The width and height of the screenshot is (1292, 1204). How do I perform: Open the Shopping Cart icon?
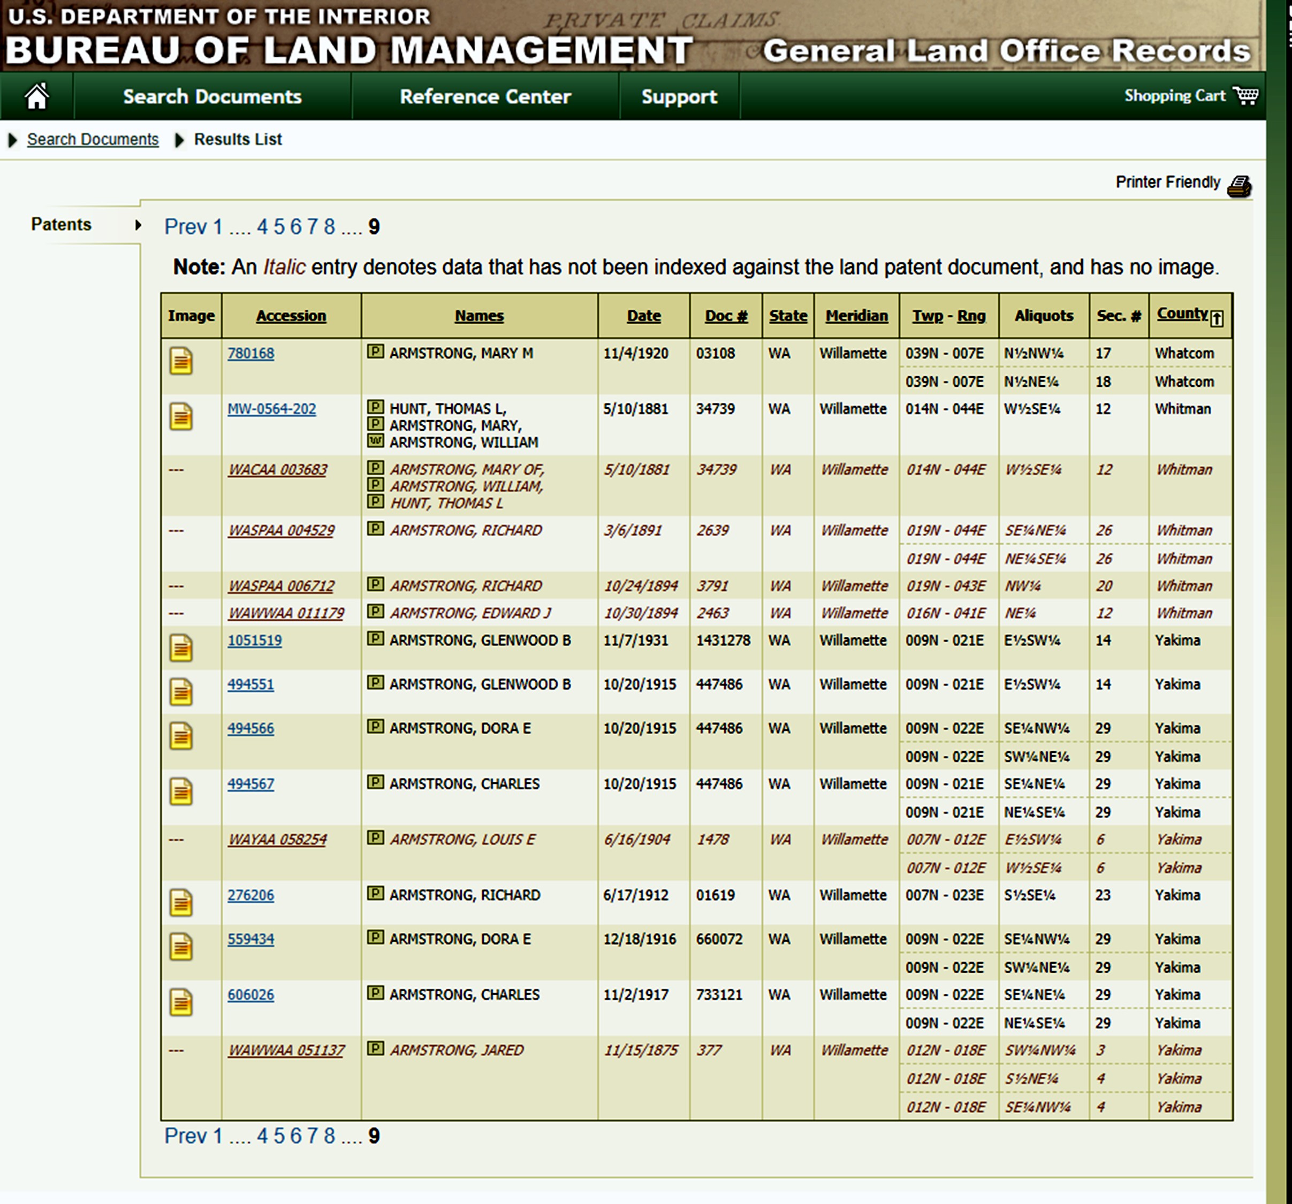[1245, 95]
